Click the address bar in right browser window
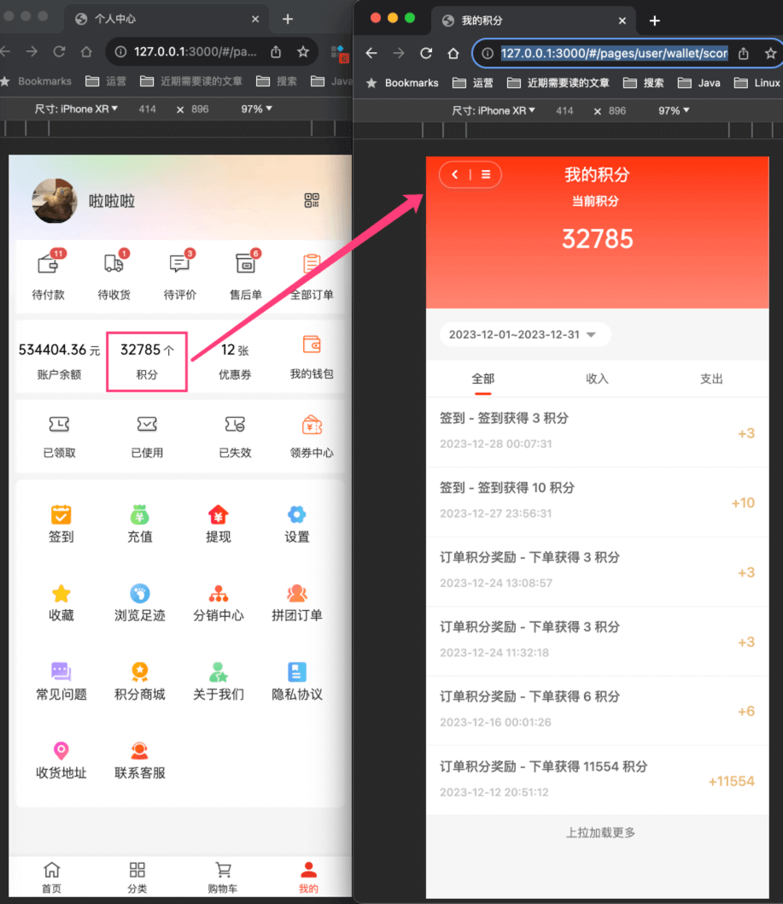The width and height of the screenshot is (783, 904). pos(613,53)
